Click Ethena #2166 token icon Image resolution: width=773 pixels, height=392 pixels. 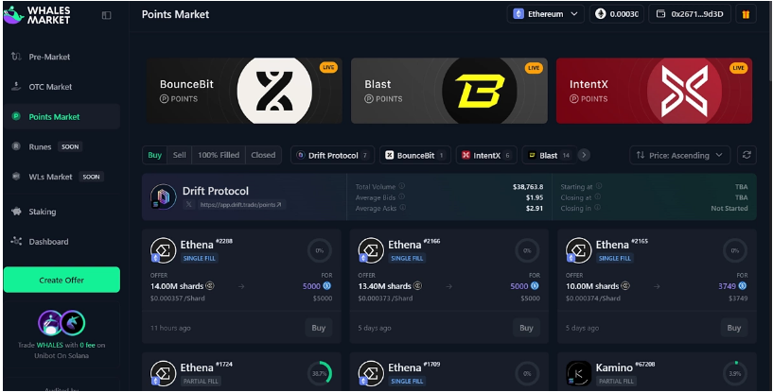pyautogui.click(x=371, y=250)
